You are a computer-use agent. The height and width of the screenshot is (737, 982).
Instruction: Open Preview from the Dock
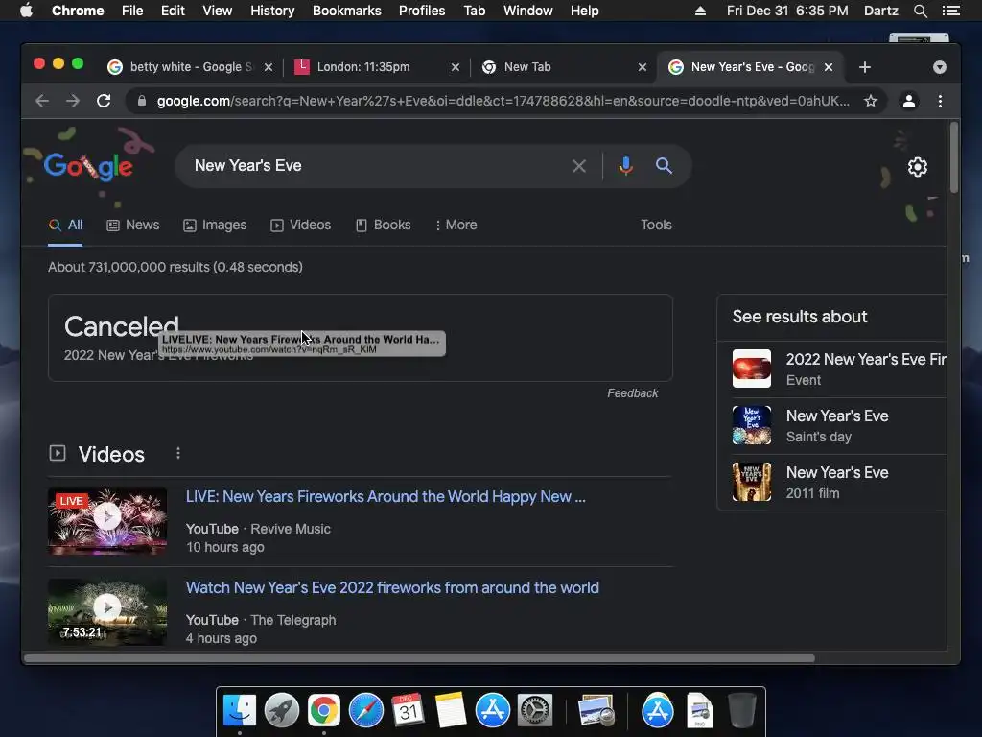[x=596, y=711]
